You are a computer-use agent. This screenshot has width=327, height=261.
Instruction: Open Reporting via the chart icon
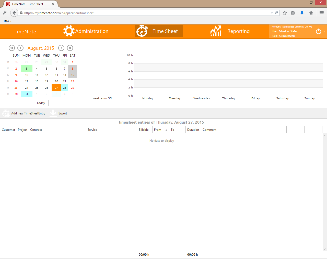pos(216,31)
